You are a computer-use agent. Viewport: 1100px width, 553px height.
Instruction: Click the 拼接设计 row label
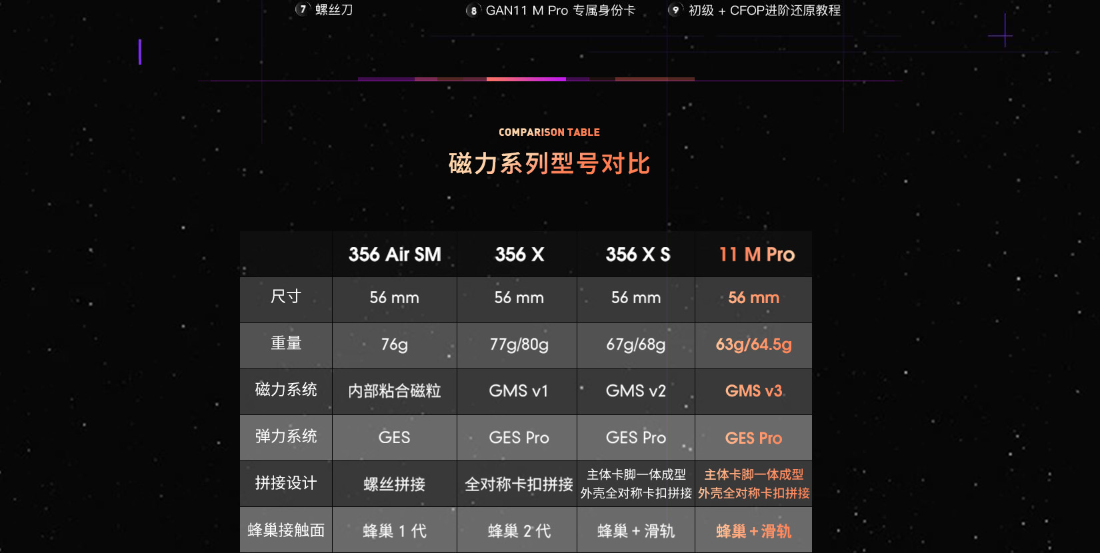286,484
